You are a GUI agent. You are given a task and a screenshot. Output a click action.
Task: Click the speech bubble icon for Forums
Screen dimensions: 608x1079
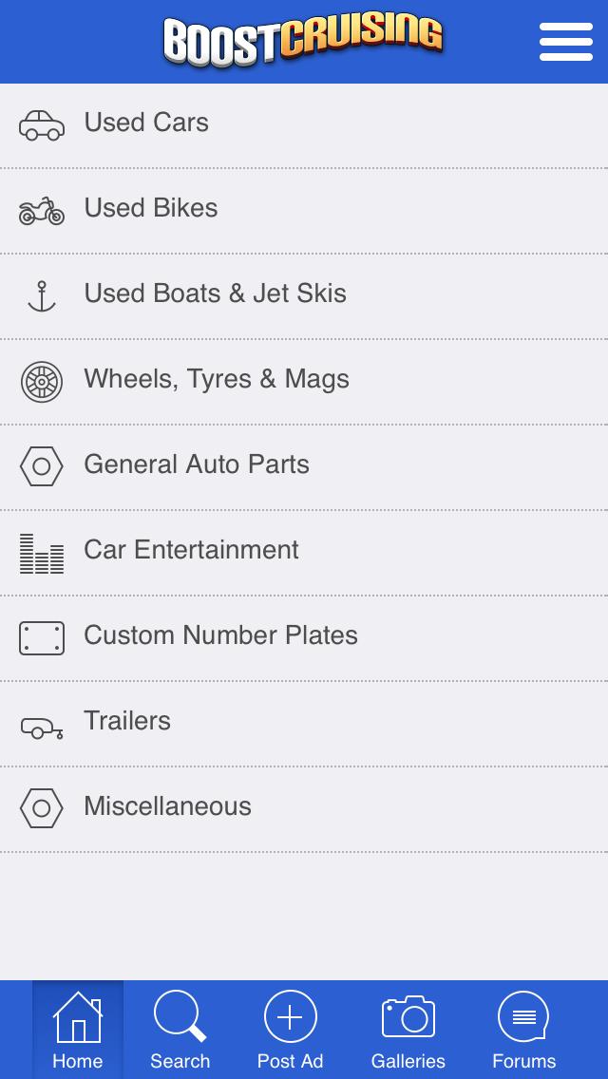(x=523, y=1018)
